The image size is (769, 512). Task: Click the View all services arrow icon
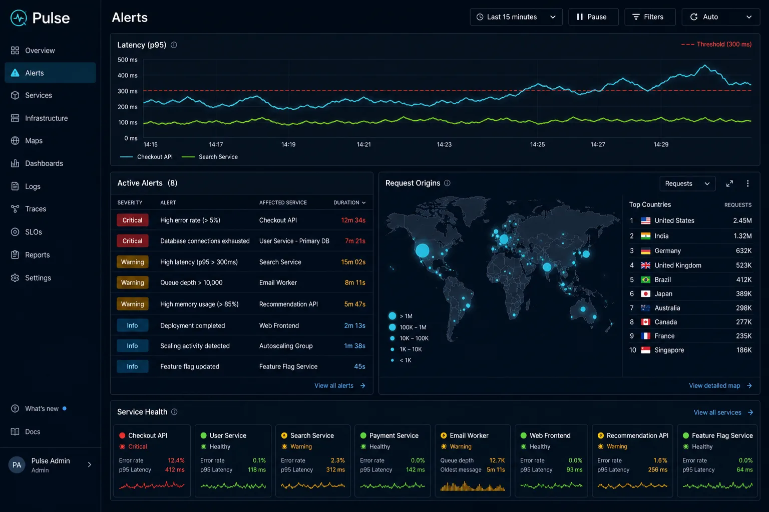(750, 412)
